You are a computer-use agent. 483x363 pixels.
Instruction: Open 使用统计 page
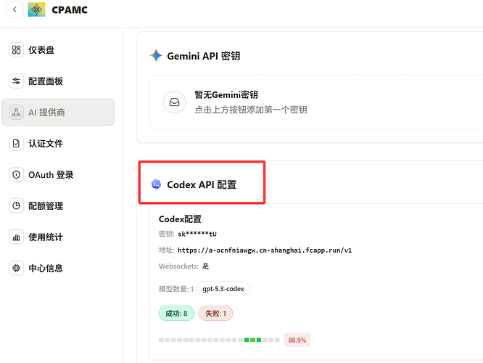[x=58, y=237]
